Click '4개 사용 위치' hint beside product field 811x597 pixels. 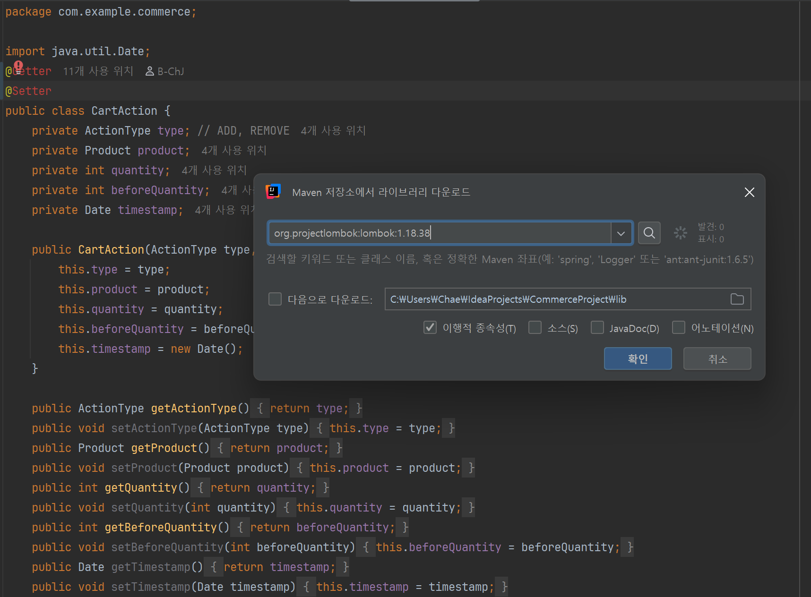(x=234, y=151)
